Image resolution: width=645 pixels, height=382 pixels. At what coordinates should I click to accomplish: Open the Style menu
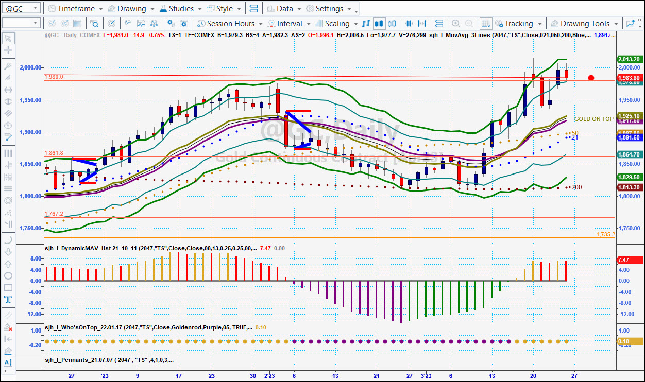point(224,9)
